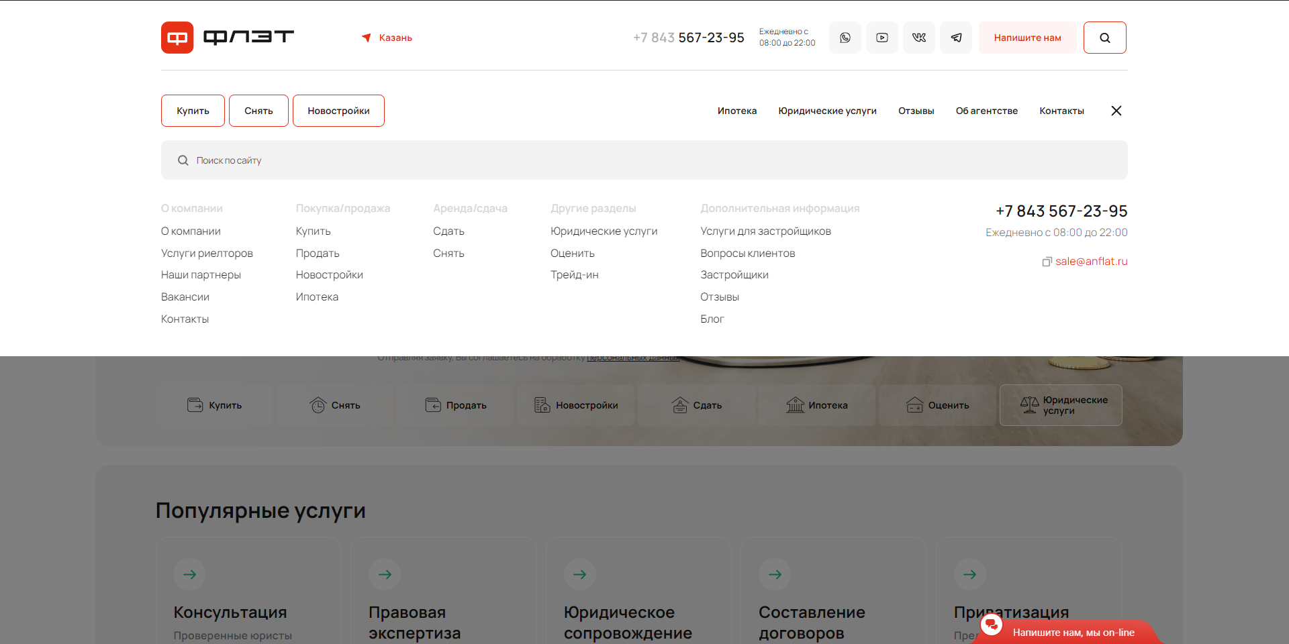The height and width of the screenshot is (644, 1289).
Task: Click the Ипотека bank tile
Action: coord(817,405)
